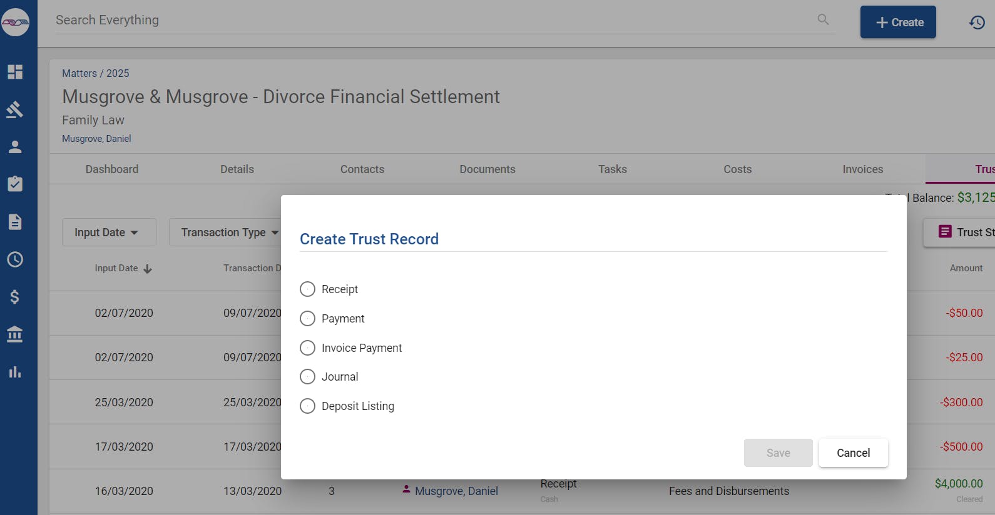Click the search magnifier icon
Screen dimensions: 995x515
824,19
